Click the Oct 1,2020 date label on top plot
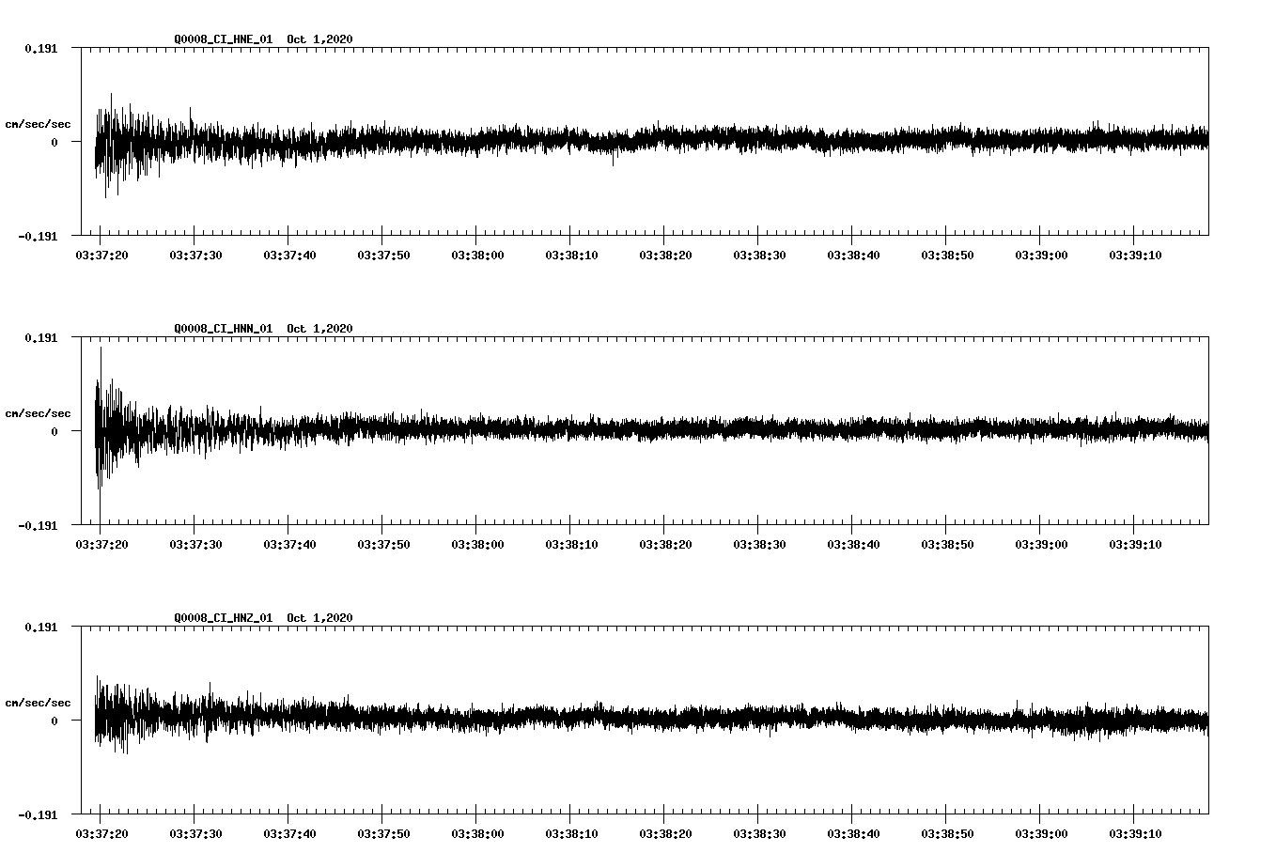 (319, 39)
